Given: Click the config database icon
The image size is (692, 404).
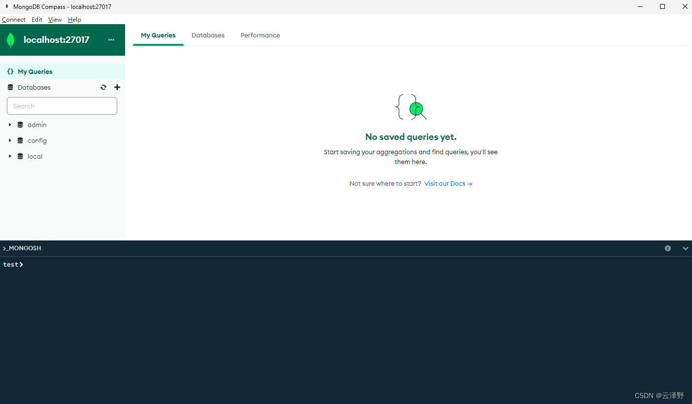Looking at the screenshot, I should point(20,140).
